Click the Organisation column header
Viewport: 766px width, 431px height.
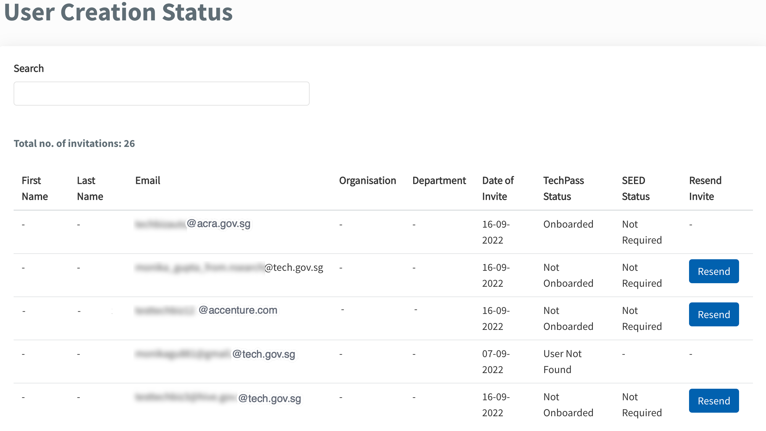pyautogui.click(x=368, y=180)
